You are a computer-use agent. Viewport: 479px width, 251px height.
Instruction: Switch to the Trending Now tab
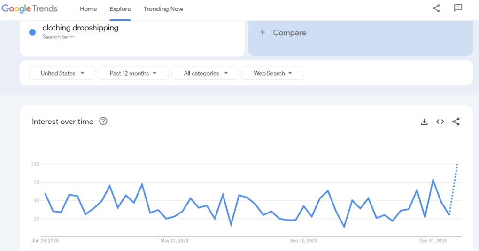point(163,9)
